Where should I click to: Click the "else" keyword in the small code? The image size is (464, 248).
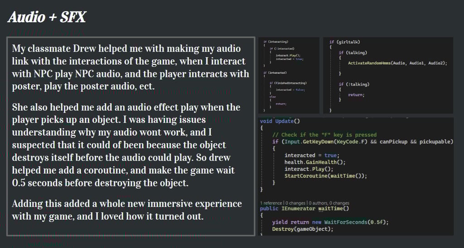click(272, 97)
